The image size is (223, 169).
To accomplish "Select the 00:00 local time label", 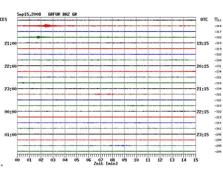I will [x=11, y=112].
